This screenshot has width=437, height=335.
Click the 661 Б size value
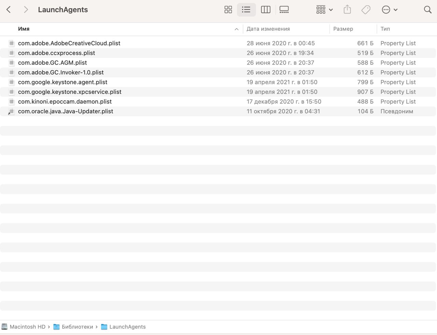point(365,43)
